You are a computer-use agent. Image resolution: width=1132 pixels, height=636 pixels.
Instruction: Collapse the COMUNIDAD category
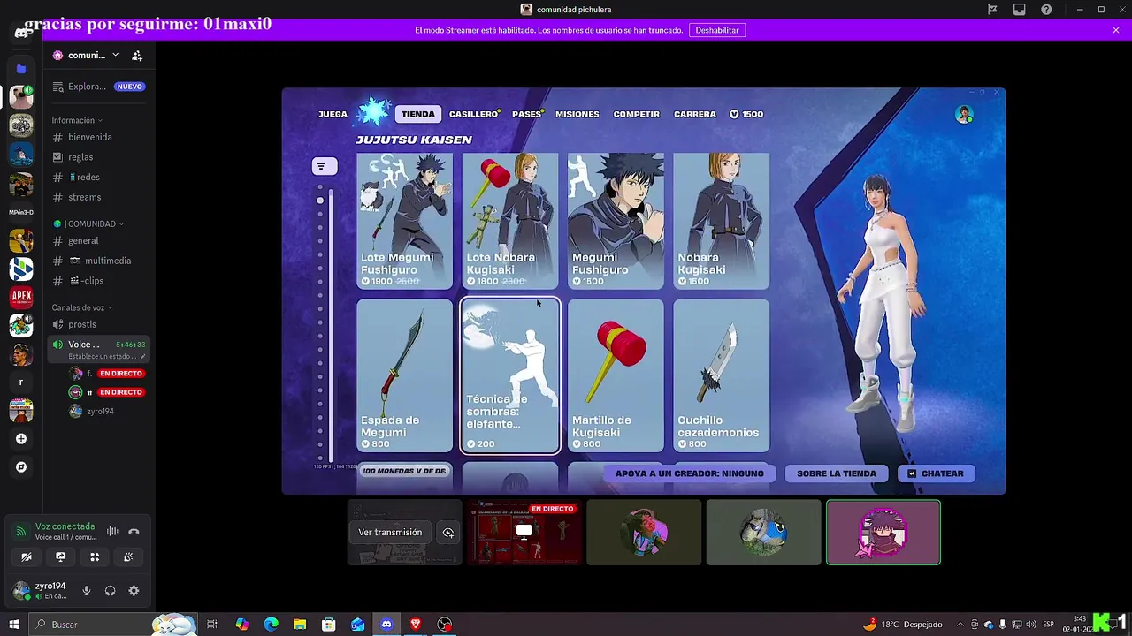88,223
